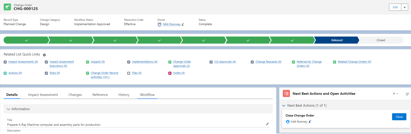
Task: Click the info icon beside Related List Quick Links
Action: 44,55
